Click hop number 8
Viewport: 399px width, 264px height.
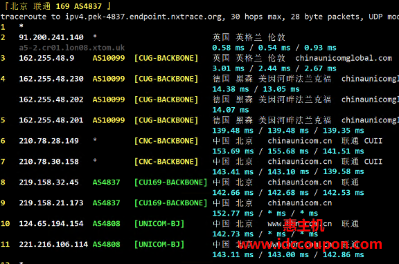pyautogui.click(x=3, y=182)
